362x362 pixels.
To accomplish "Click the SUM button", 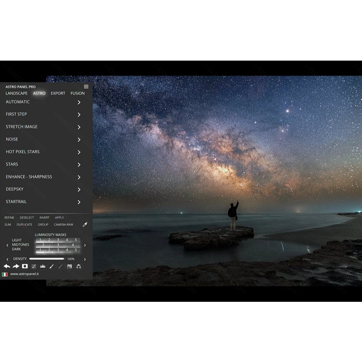I will [8, 224].
